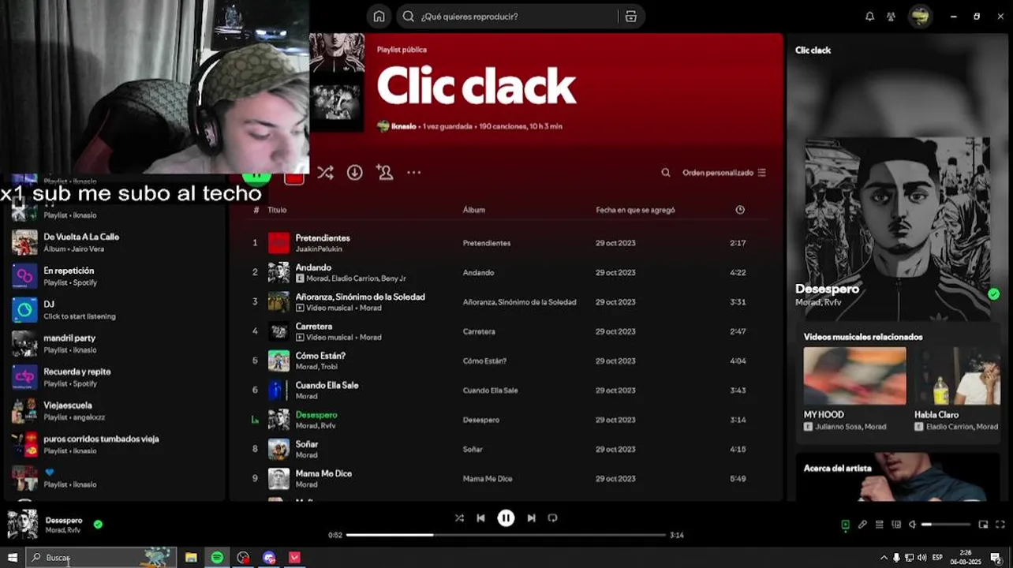This screenshot has width=1013, height=568.
Task: Open File Explorer from the taskbar
Action: 191,558
